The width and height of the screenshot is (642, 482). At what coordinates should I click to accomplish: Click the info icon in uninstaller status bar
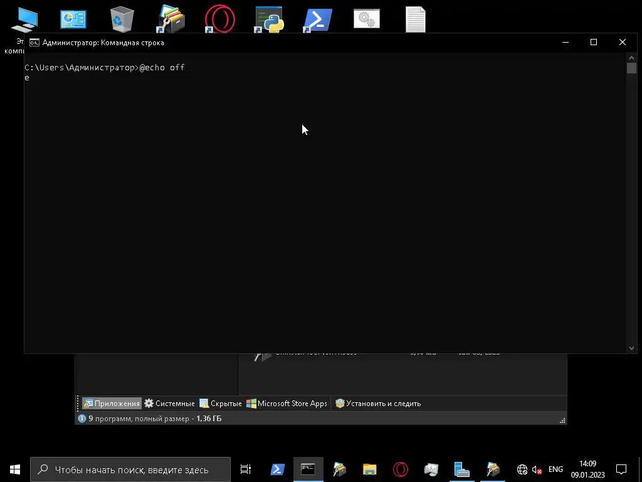(82, 419)
